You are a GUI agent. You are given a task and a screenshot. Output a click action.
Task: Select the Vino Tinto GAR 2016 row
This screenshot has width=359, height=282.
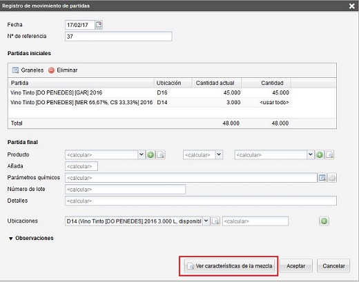click(150, 92)
